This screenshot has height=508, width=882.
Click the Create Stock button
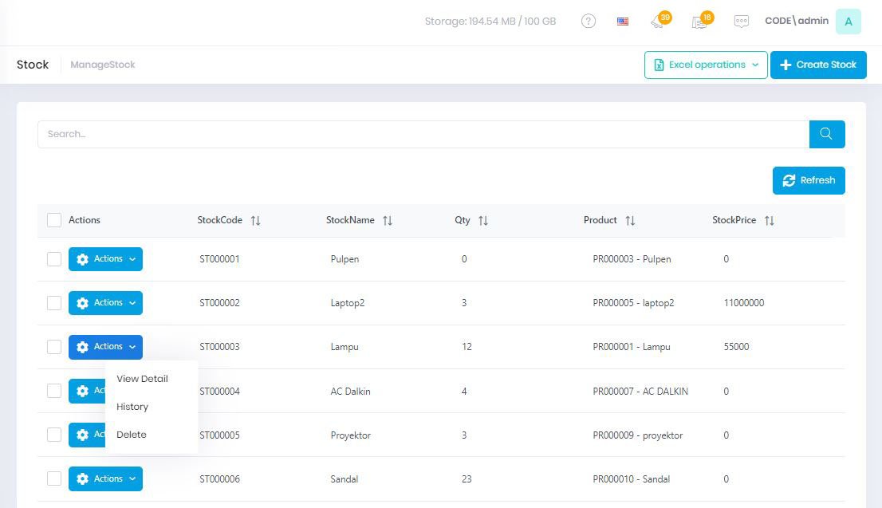818,65
